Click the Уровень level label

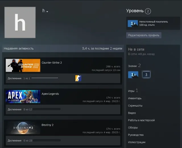[135, 11]
